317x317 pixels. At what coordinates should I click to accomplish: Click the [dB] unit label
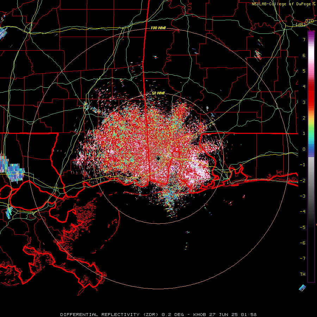click(301, 25)
